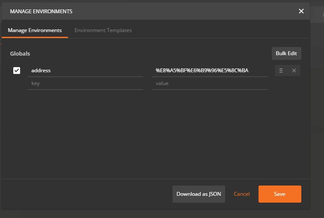Click the Globals section heading
This screenshot has height=218, width=324.
[20, 53]
